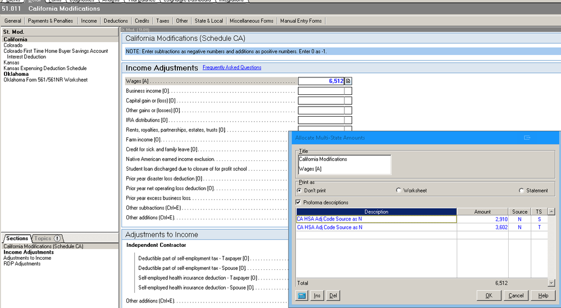The image size is (561, 308).
Task: Click the TS column header
Action: [x=539, y=212]
